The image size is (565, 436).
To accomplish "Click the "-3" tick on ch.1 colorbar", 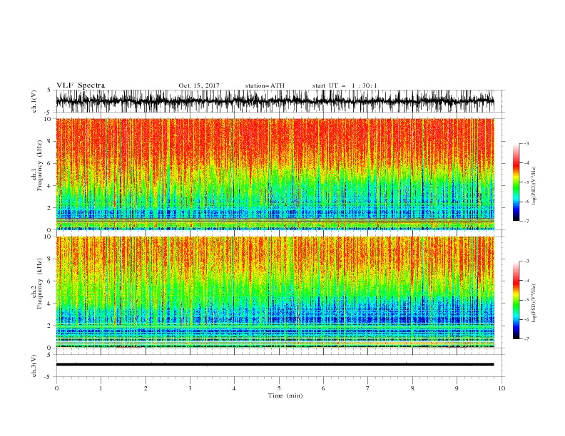I will point(526,143).
